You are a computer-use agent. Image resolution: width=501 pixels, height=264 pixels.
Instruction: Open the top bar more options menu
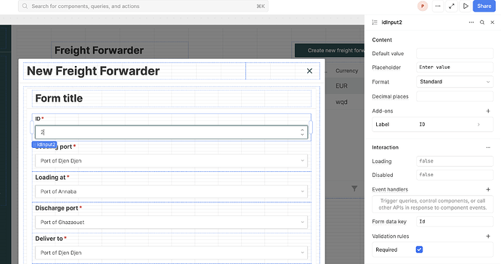[x=438, y=6]
